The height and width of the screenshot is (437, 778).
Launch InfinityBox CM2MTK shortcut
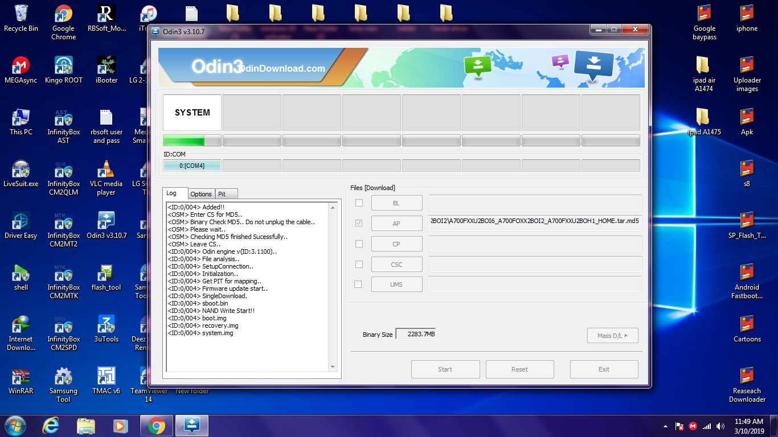pyautogui.click(x=63, y=282)
